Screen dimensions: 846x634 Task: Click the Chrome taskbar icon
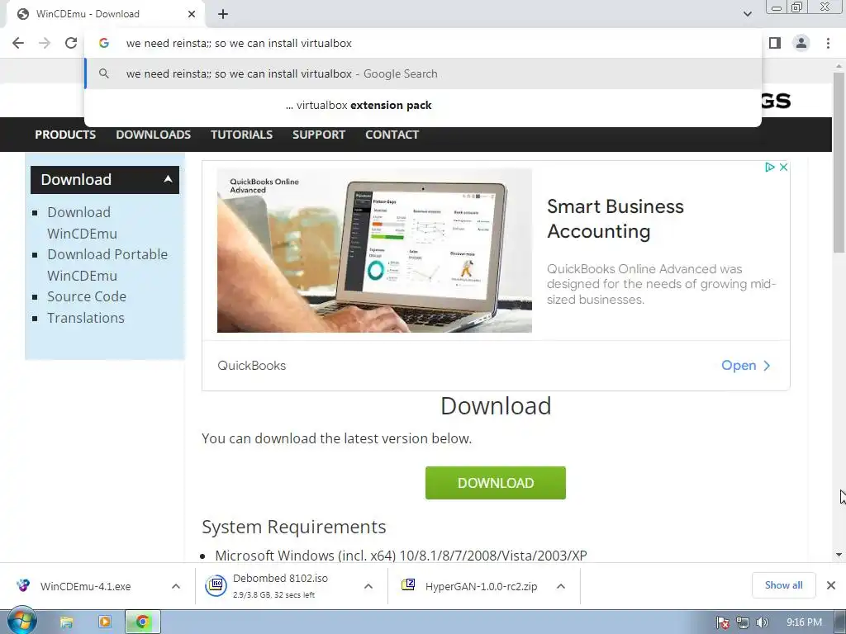click(x=142, y=622)
